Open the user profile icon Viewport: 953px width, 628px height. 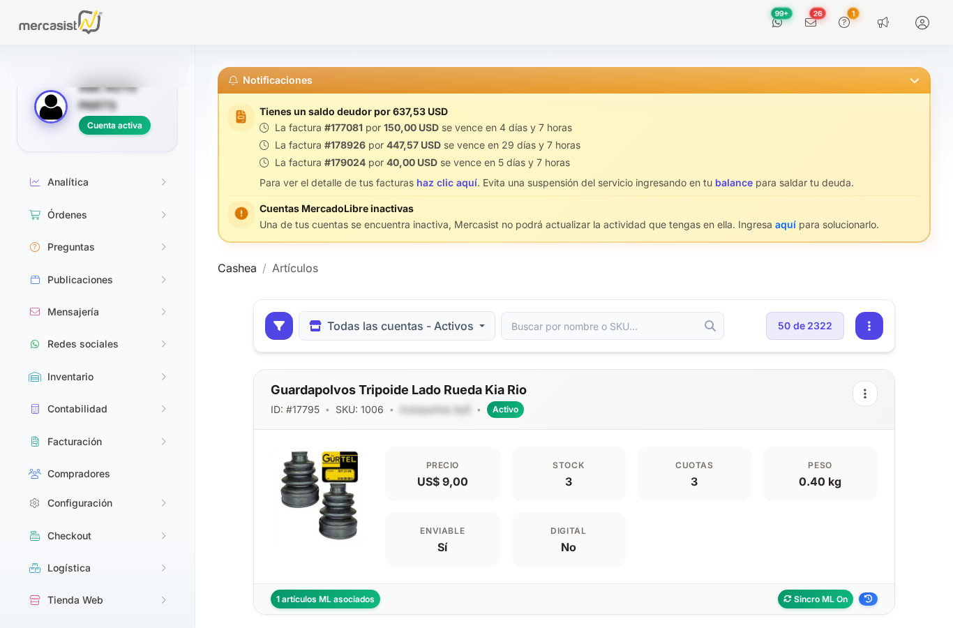pyautogui.click(x=922, y=22)
